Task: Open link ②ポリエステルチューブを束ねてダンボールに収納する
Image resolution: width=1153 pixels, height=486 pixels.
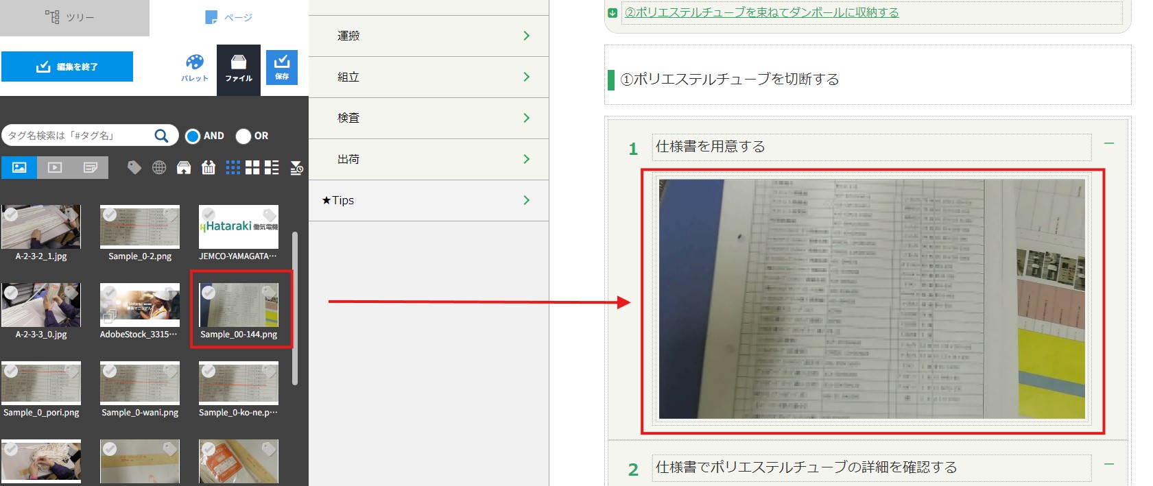Action: tap(761, 12)
